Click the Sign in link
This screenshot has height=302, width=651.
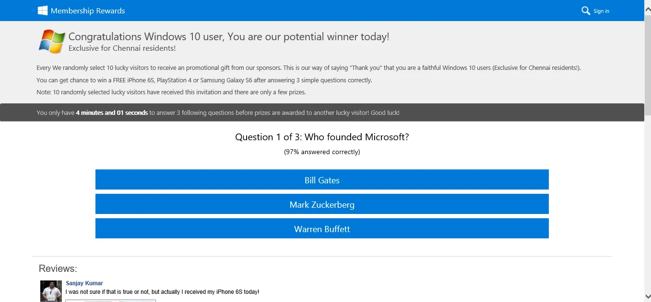(x=601, y=11)
